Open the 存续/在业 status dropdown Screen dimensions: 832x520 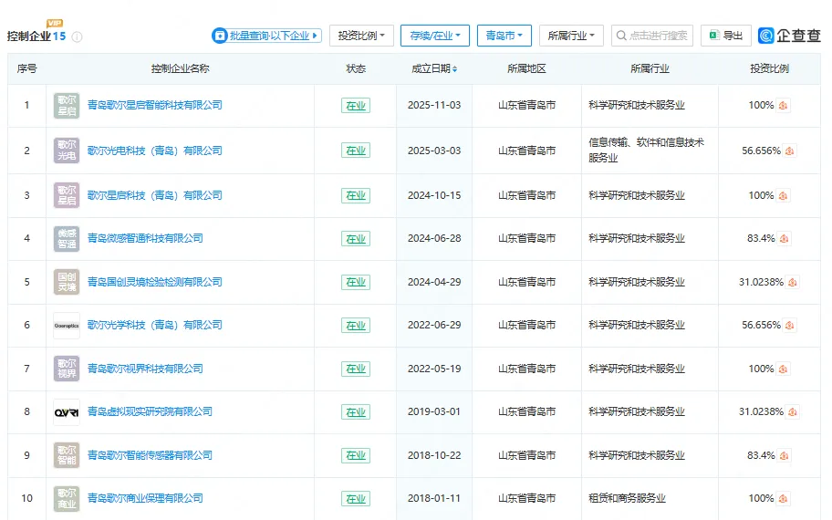click(x=434, y=36)
